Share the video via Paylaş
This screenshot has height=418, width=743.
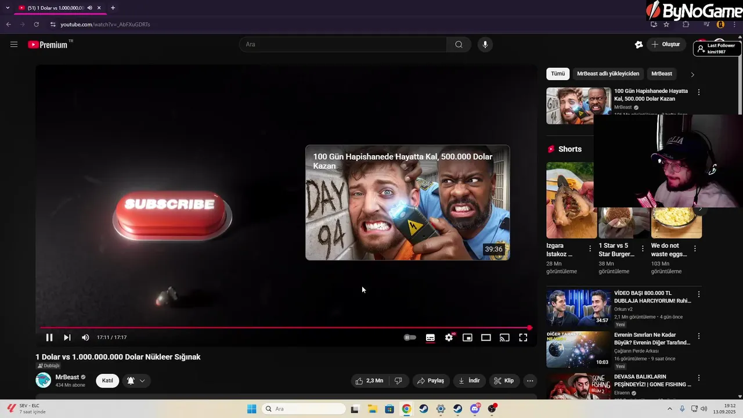click(x=430, y=381)
